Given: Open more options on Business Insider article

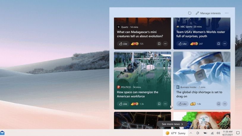Looking at the screenshot, I should [225, 104].
